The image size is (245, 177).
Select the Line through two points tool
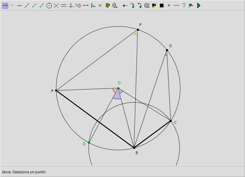click(27, 5)
